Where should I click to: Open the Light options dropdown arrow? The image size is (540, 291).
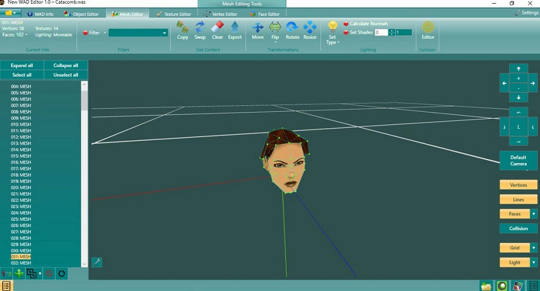click(534, 263)
